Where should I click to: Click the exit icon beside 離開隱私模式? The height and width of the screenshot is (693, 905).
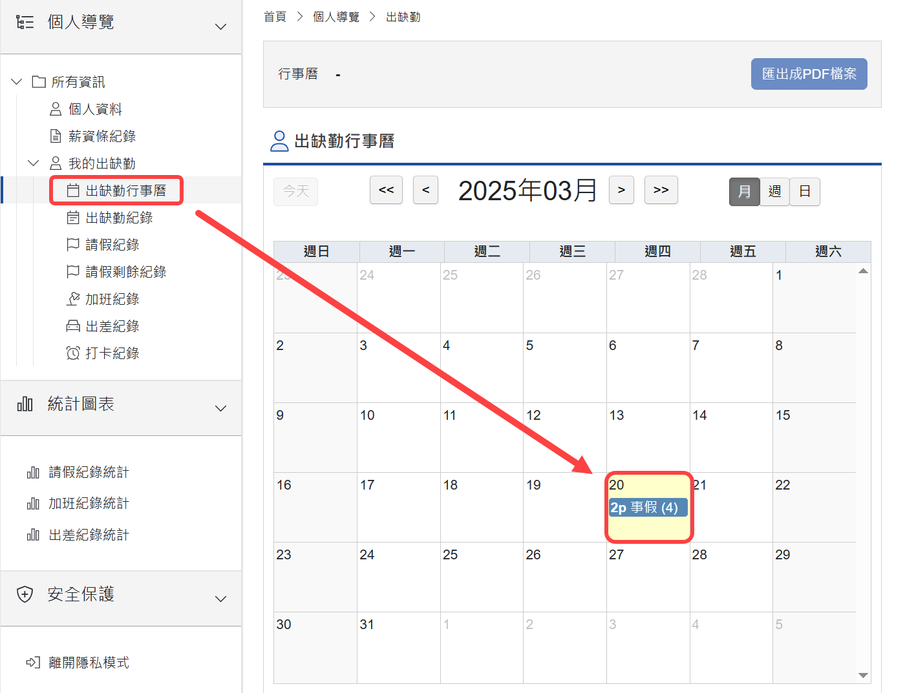(x=33, y=663)
